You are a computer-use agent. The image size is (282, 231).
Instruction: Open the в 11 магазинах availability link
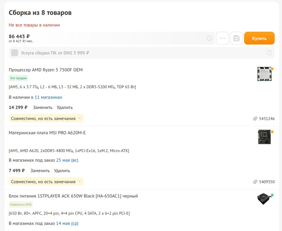point(47,97)
